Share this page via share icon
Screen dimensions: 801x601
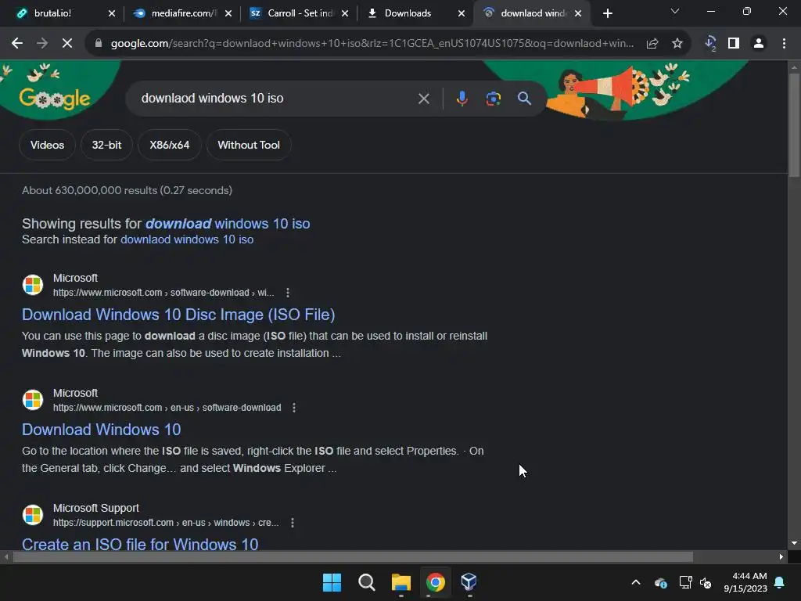point(652,44)
